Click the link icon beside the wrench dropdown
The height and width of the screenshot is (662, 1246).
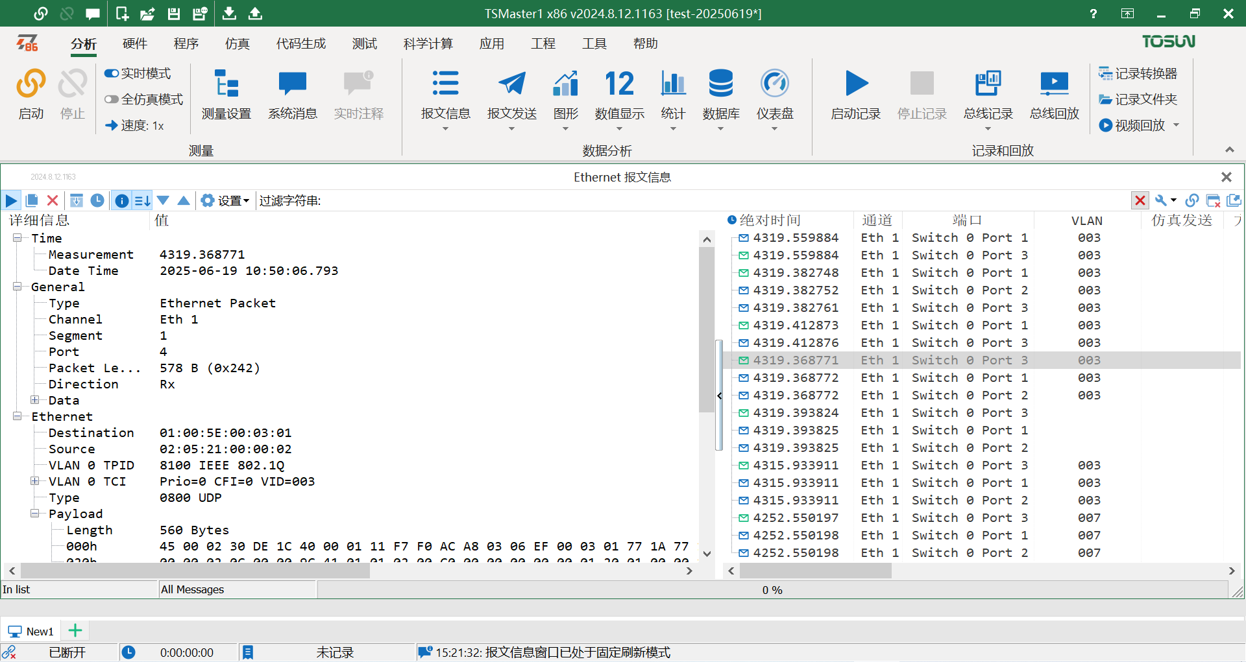(x=1192, y=200)
